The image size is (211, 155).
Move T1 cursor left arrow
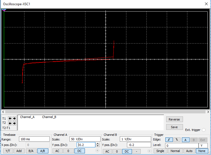(x=10, y=119)
